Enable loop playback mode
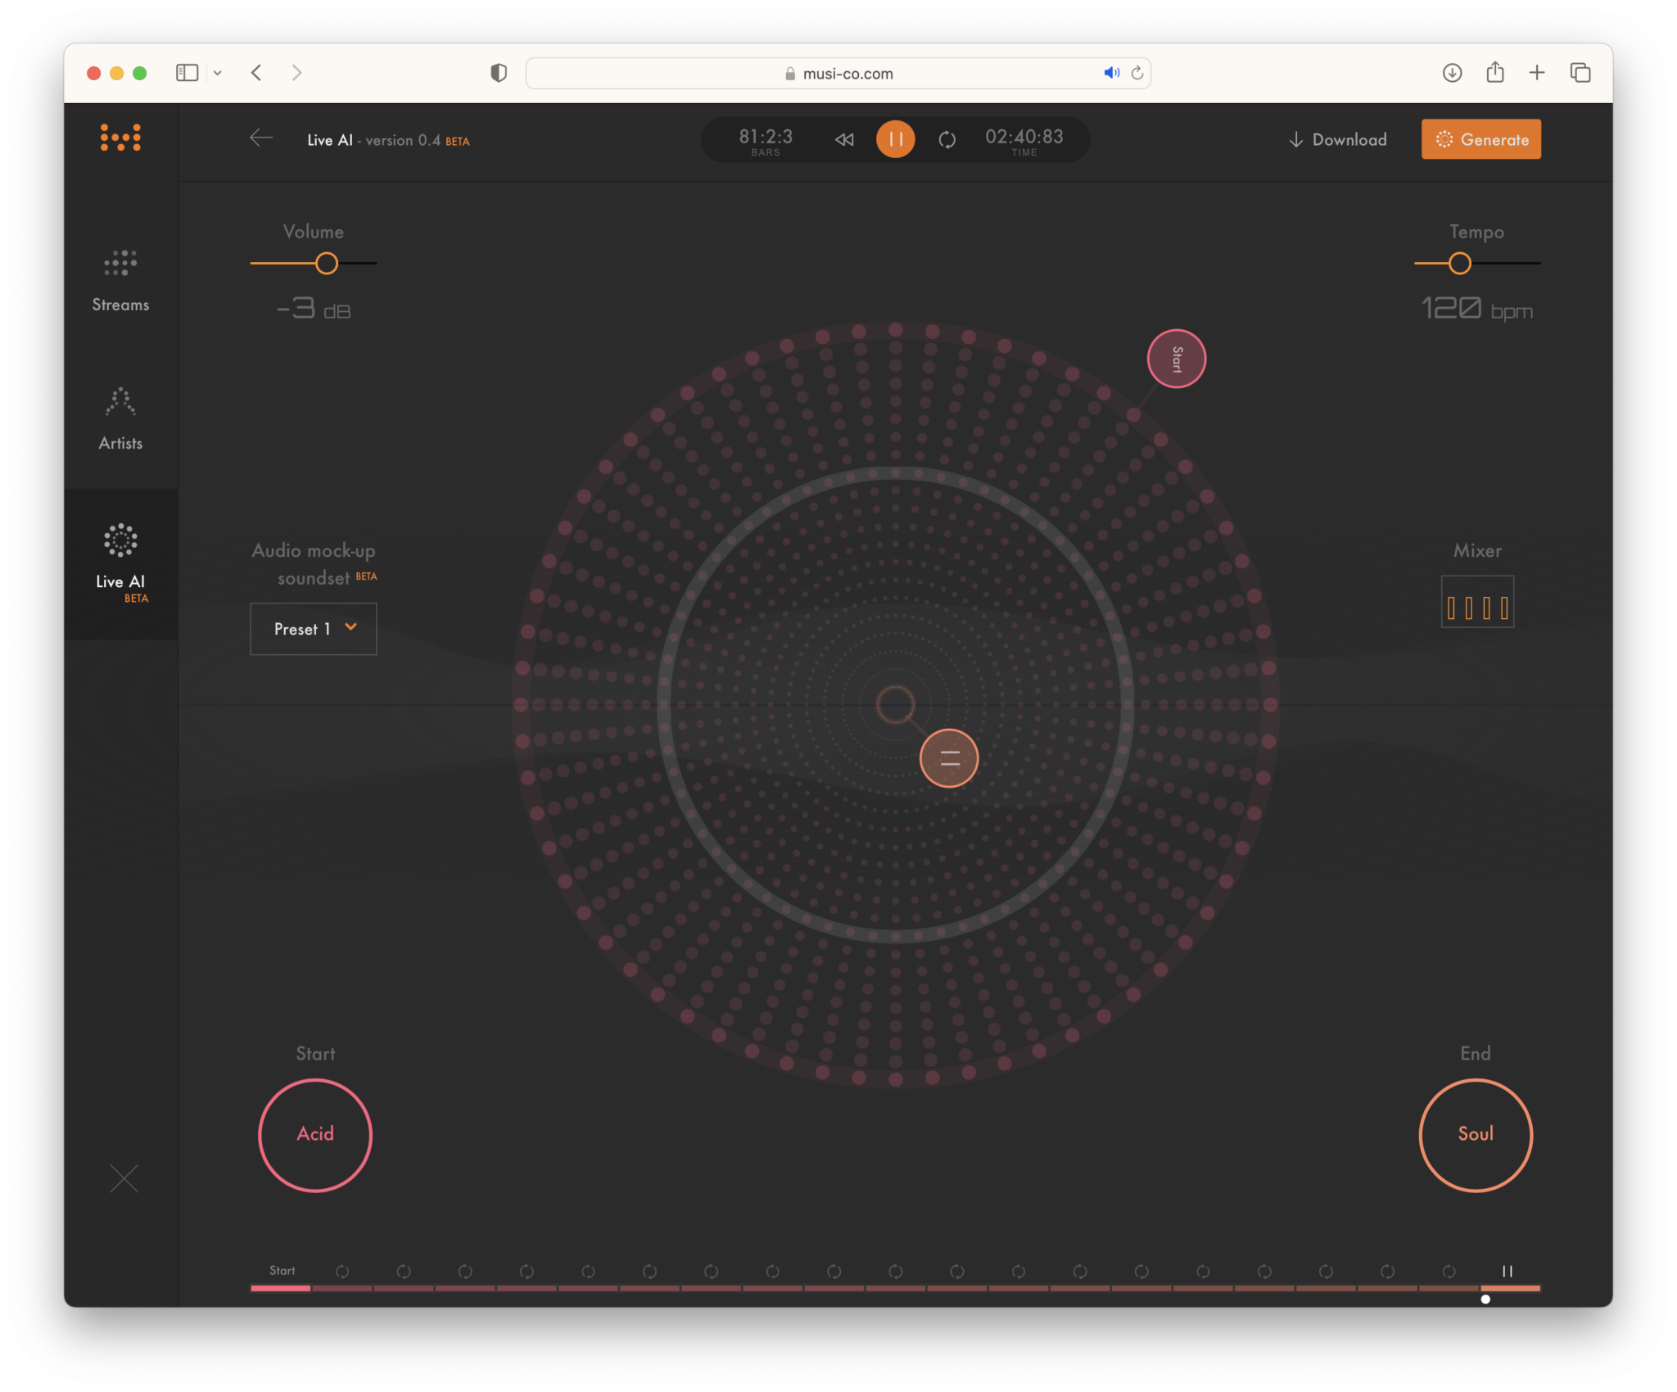Screen dimensions: 1677x1392 pyautogui.click(x=948, y=139)
